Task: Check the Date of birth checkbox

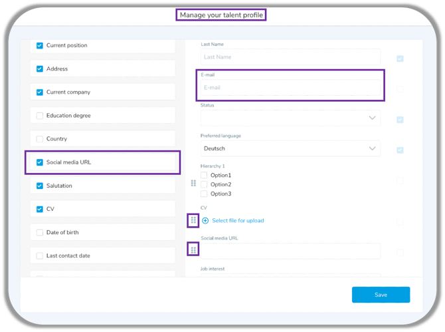Action: [40, 232]
